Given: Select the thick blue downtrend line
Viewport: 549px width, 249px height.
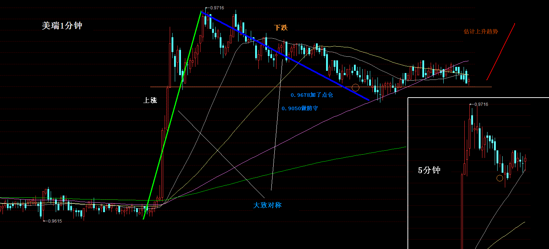Looking at the screenshot, I should (285, 56).
